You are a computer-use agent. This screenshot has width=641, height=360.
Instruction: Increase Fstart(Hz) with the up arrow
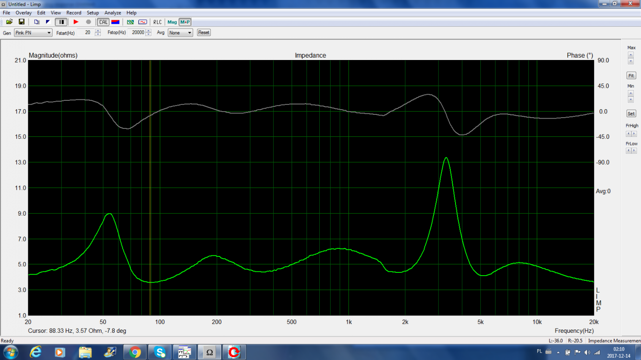(x=98, y=31)
